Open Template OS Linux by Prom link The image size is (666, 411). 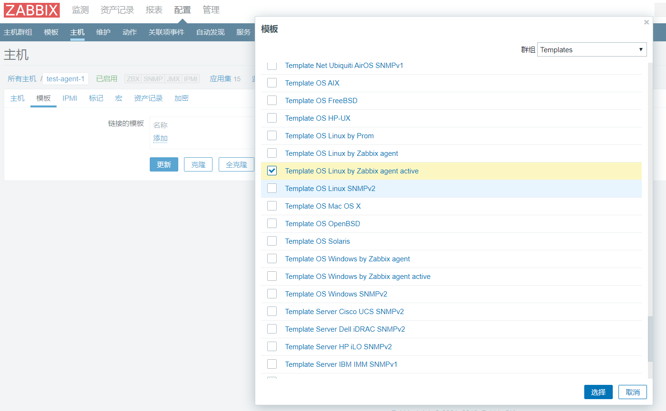(x=329, y=136)
